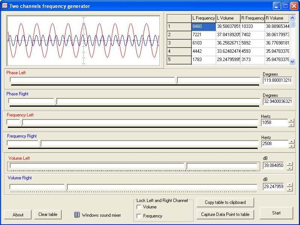Click the app icon in title bar
This screenshot has width=300, height=225.
click(5, 6)
